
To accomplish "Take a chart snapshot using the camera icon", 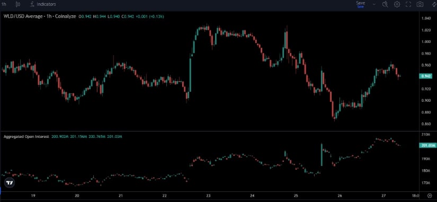I will (x=420, y=4).
